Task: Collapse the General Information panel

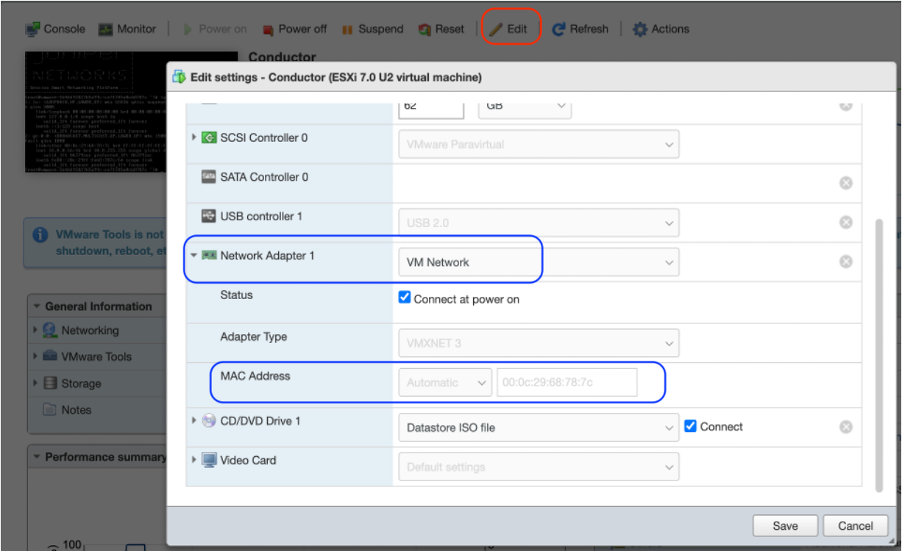Action: (37, 307)
